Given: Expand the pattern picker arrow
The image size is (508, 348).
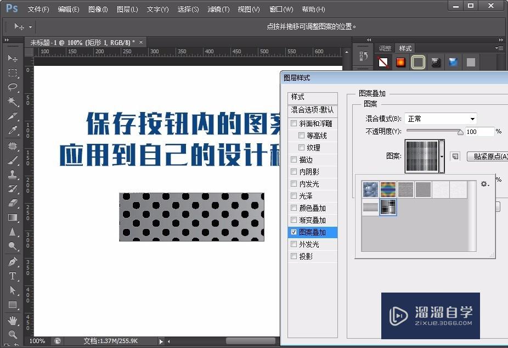Looking at the screenshot, I should 442,156.
